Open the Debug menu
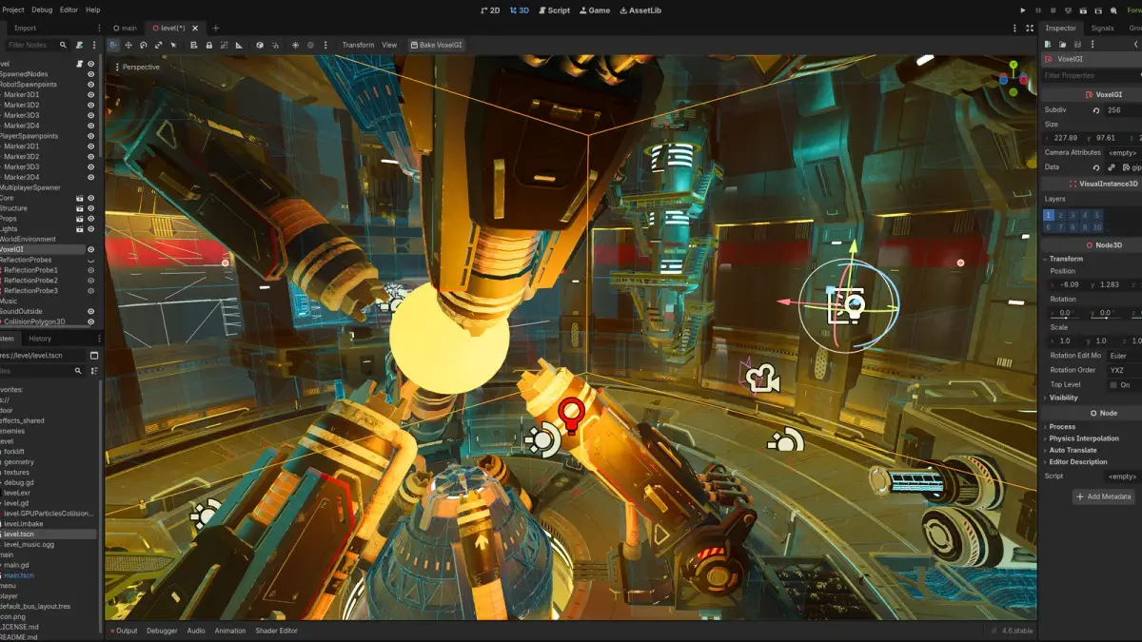Viewport: 1142px width, 642px height. [x=42, y=10]
